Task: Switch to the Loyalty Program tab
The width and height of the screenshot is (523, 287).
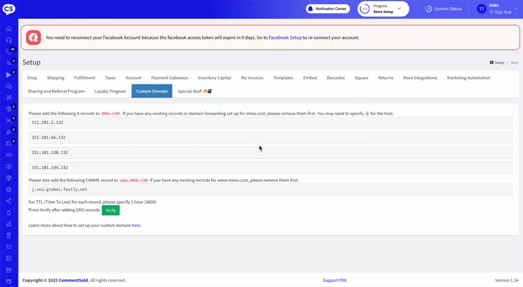Action: click(110, 91)
